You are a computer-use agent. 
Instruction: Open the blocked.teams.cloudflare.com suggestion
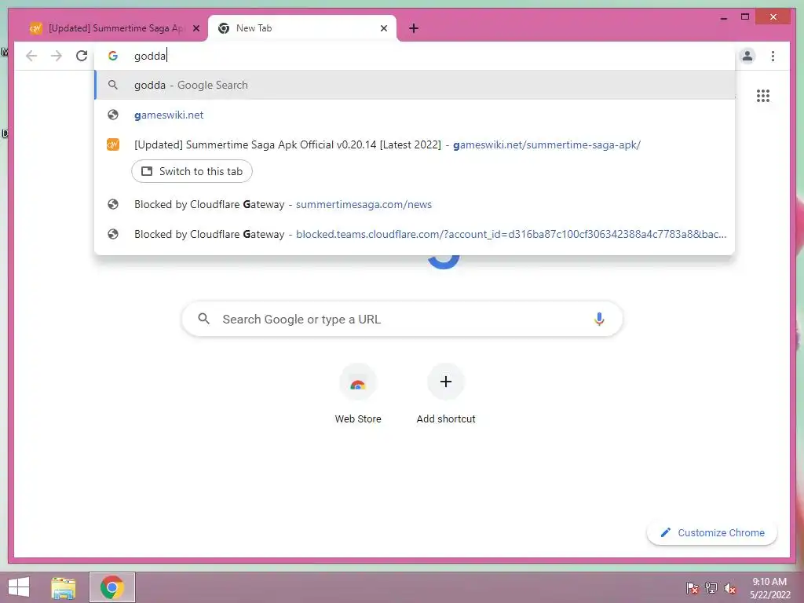point(415,234)
